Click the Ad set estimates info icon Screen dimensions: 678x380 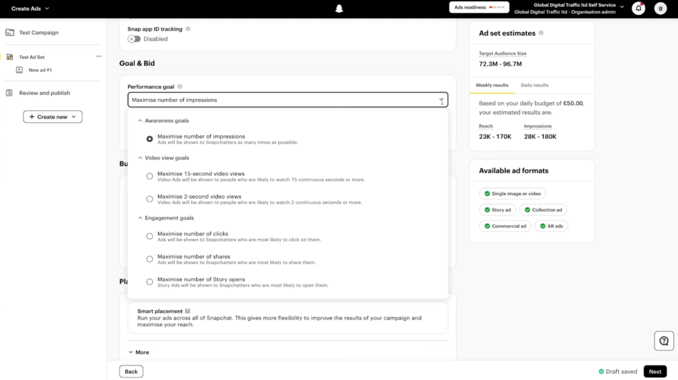click(x=541, y=33)
